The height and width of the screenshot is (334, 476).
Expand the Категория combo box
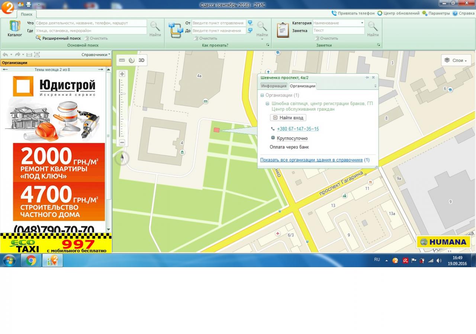click(x=362, y=23)
